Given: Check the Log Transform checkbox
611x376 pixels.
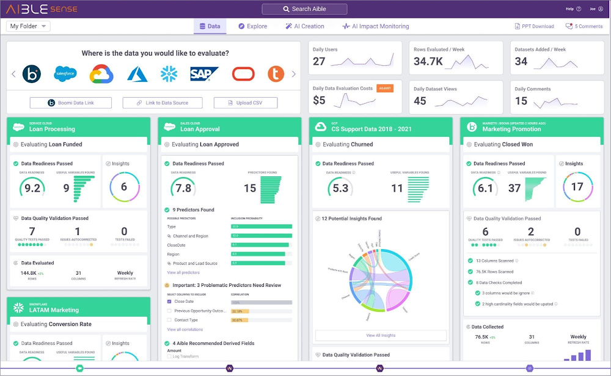Looking at the screenshot, I should click(x=169, y=356).
